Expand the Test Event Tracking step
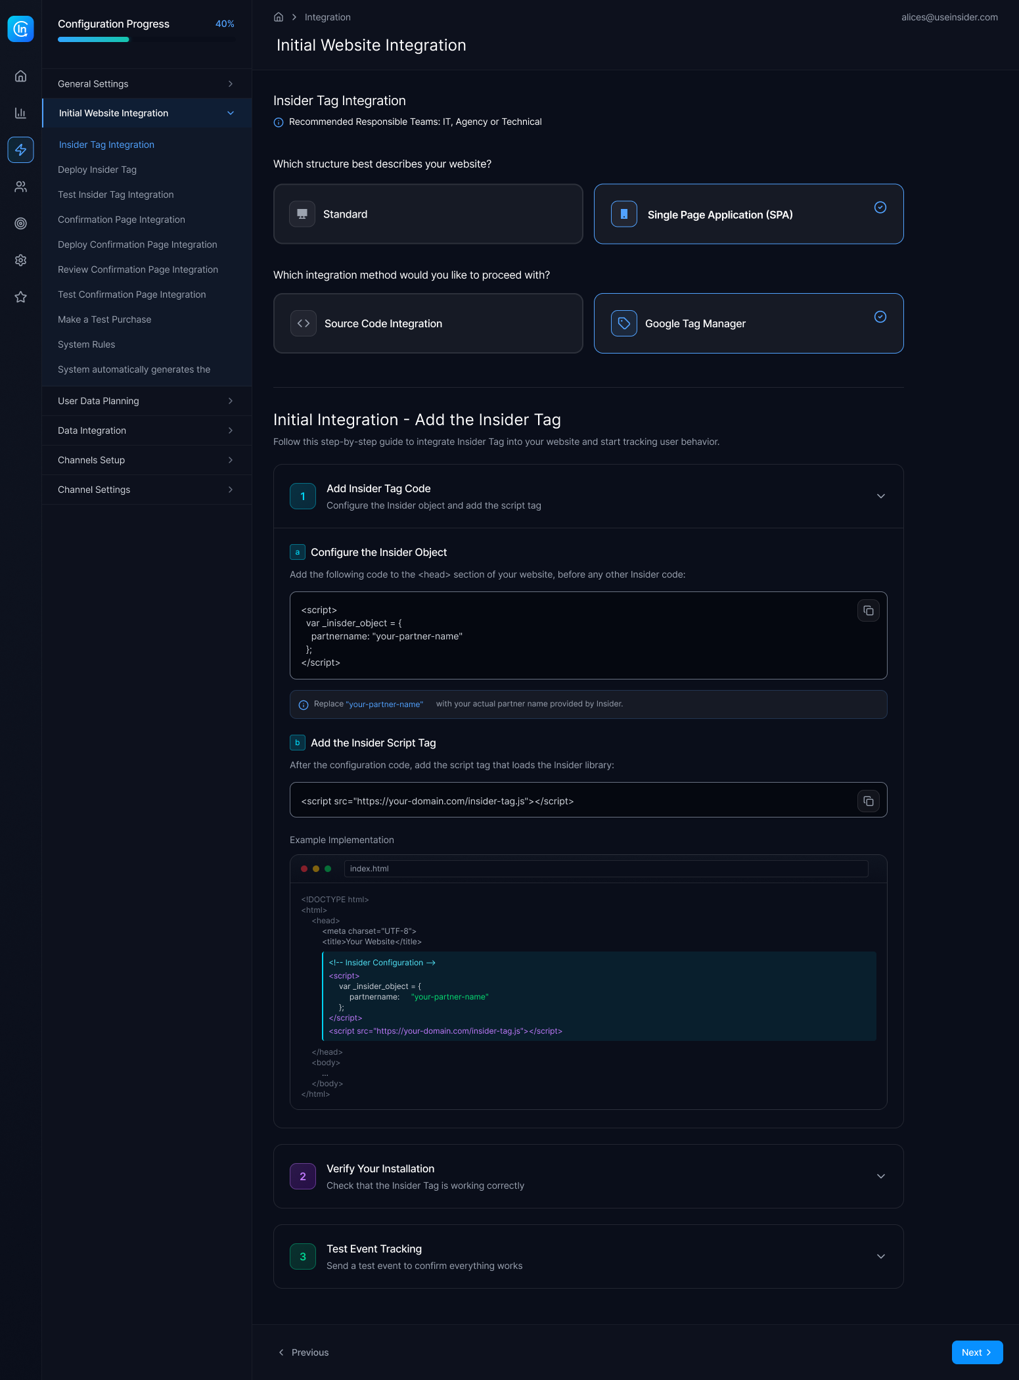 click(881, 1256)
